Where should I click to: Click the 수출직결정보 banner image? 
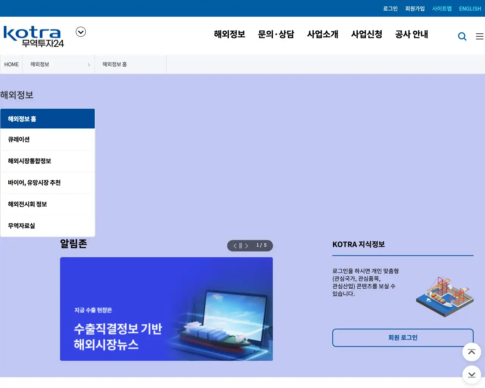[x=166, y=309]
